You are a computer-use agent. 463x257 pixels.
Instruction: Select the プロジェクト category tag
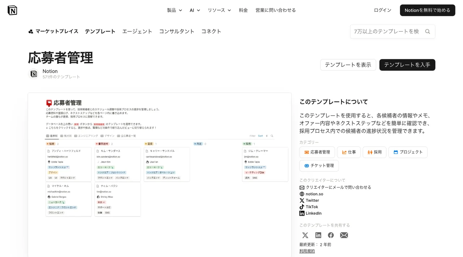(408, 152)
